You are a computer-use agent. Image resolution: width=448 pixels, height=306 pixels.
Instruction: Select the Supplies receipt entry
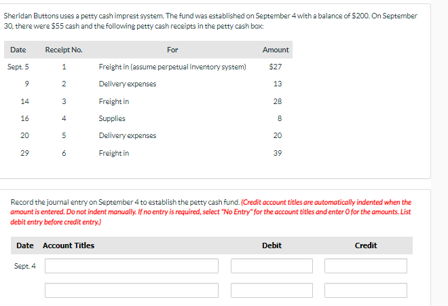112,118
